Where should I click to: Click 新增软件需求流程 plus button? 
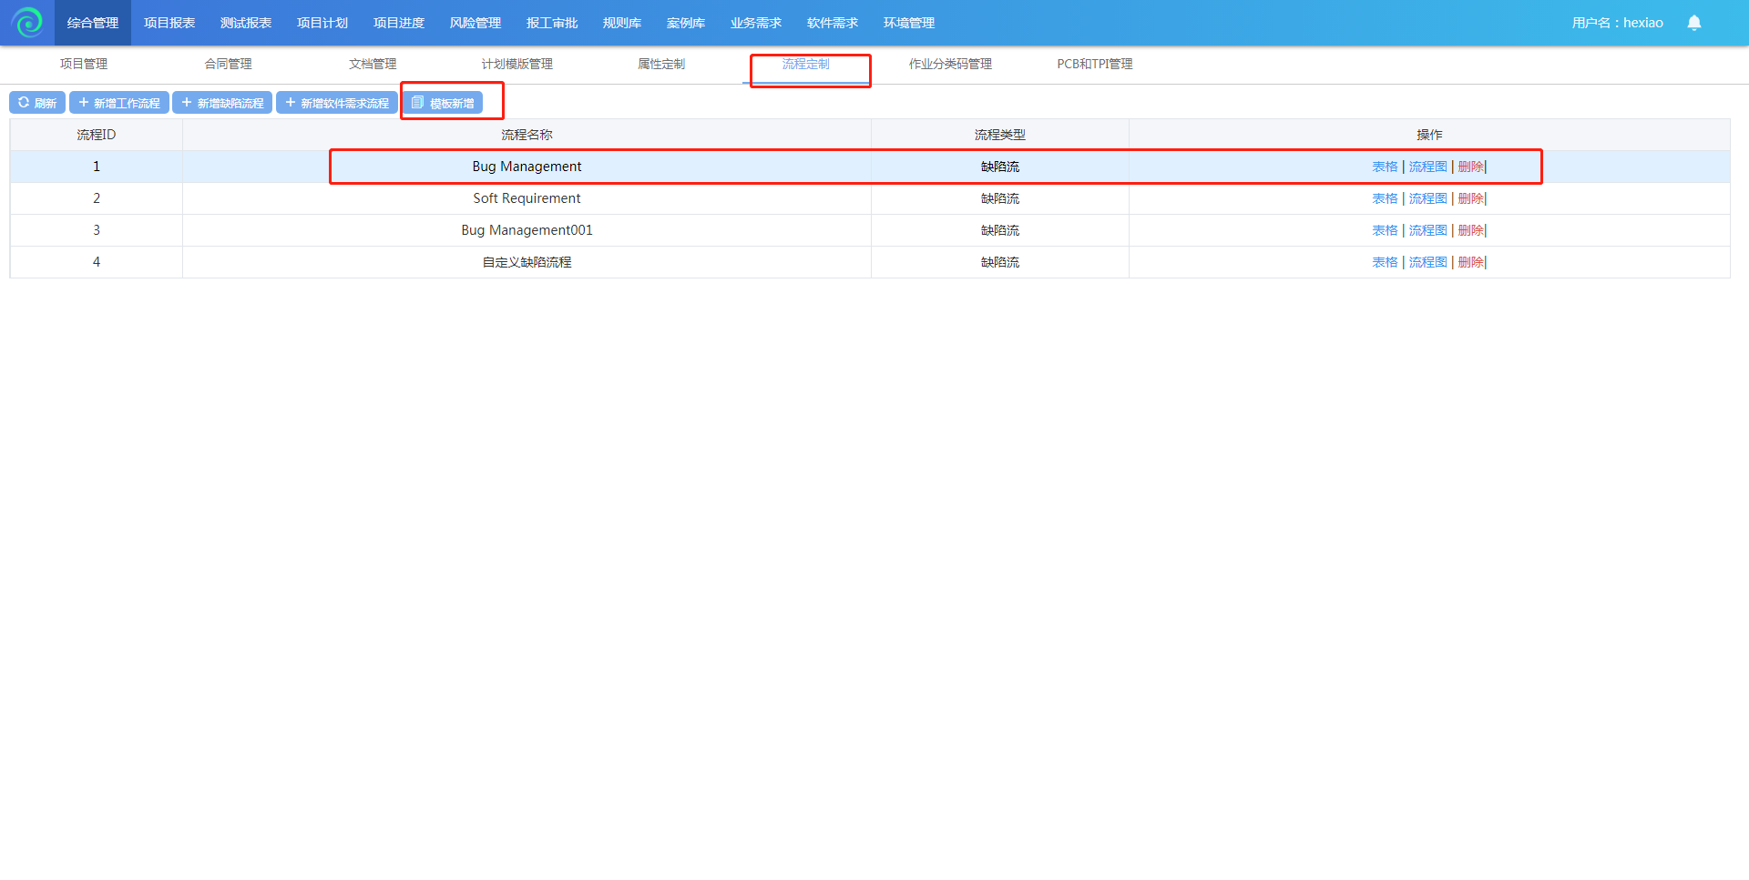[336, 103]
